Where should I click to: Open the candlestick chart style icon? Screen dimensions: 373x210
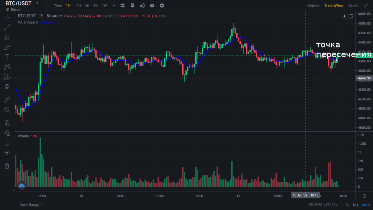coord(142,5)
